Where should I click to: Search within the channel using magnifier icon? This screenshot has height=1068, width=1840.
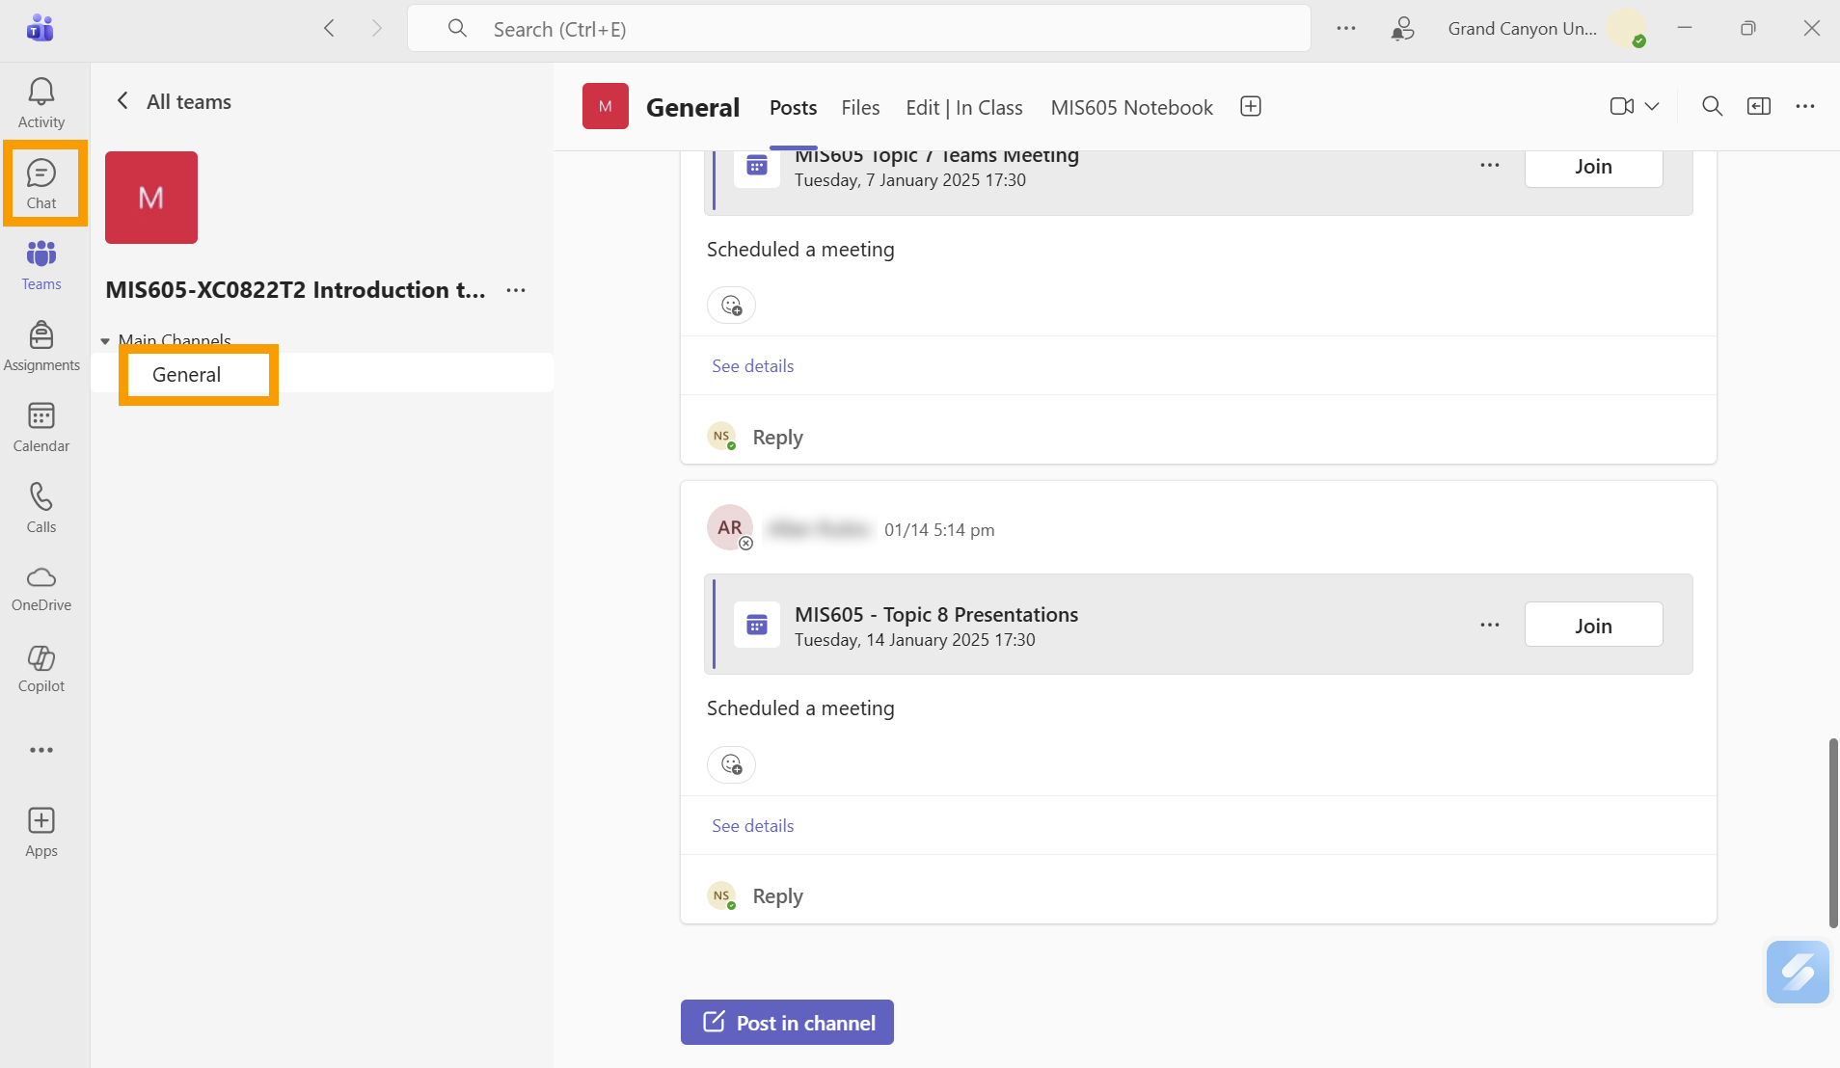1712,106
